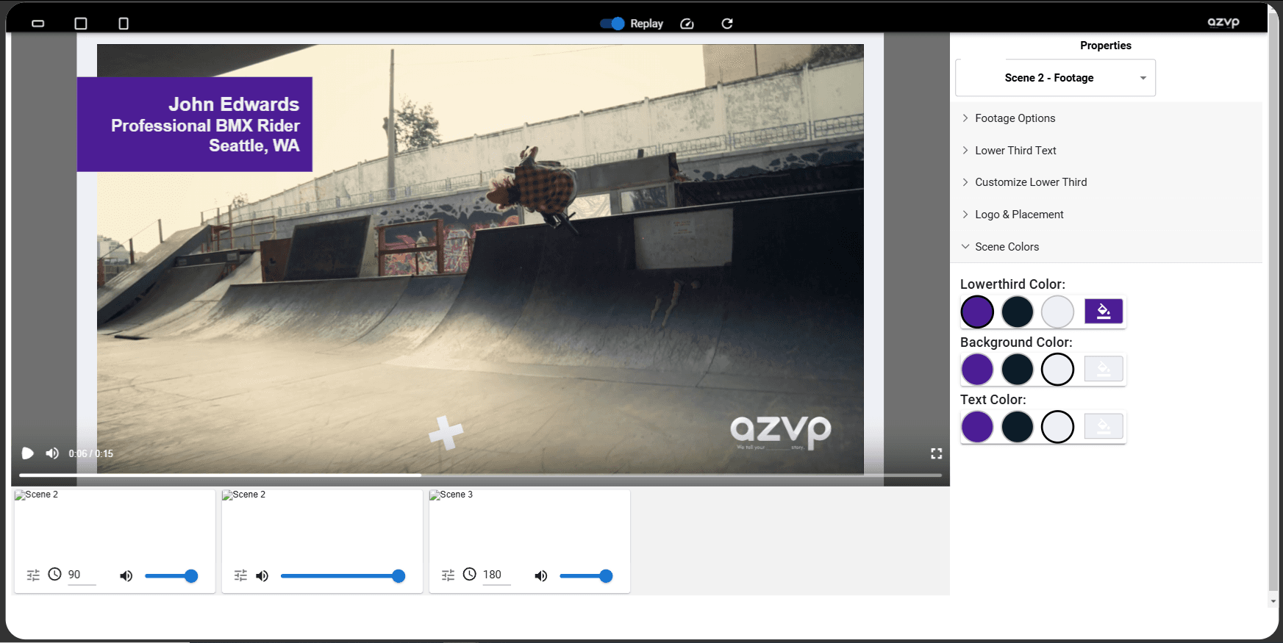
Task: Enter fullscreen video mode
Action: (936, 453)
